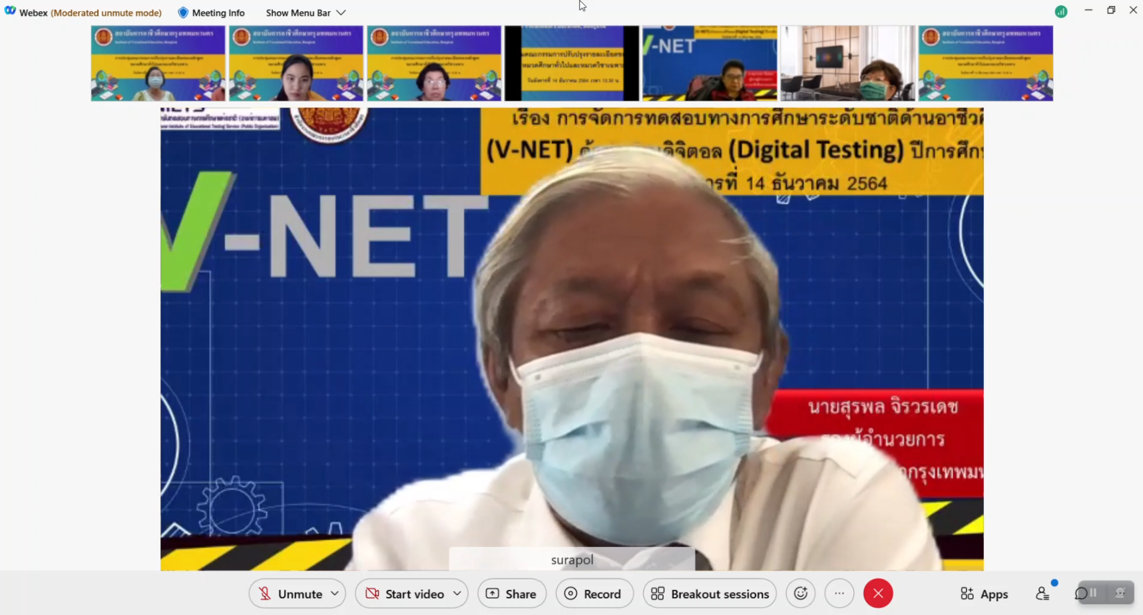Restore down the Webex window

tap(1111, 10)
